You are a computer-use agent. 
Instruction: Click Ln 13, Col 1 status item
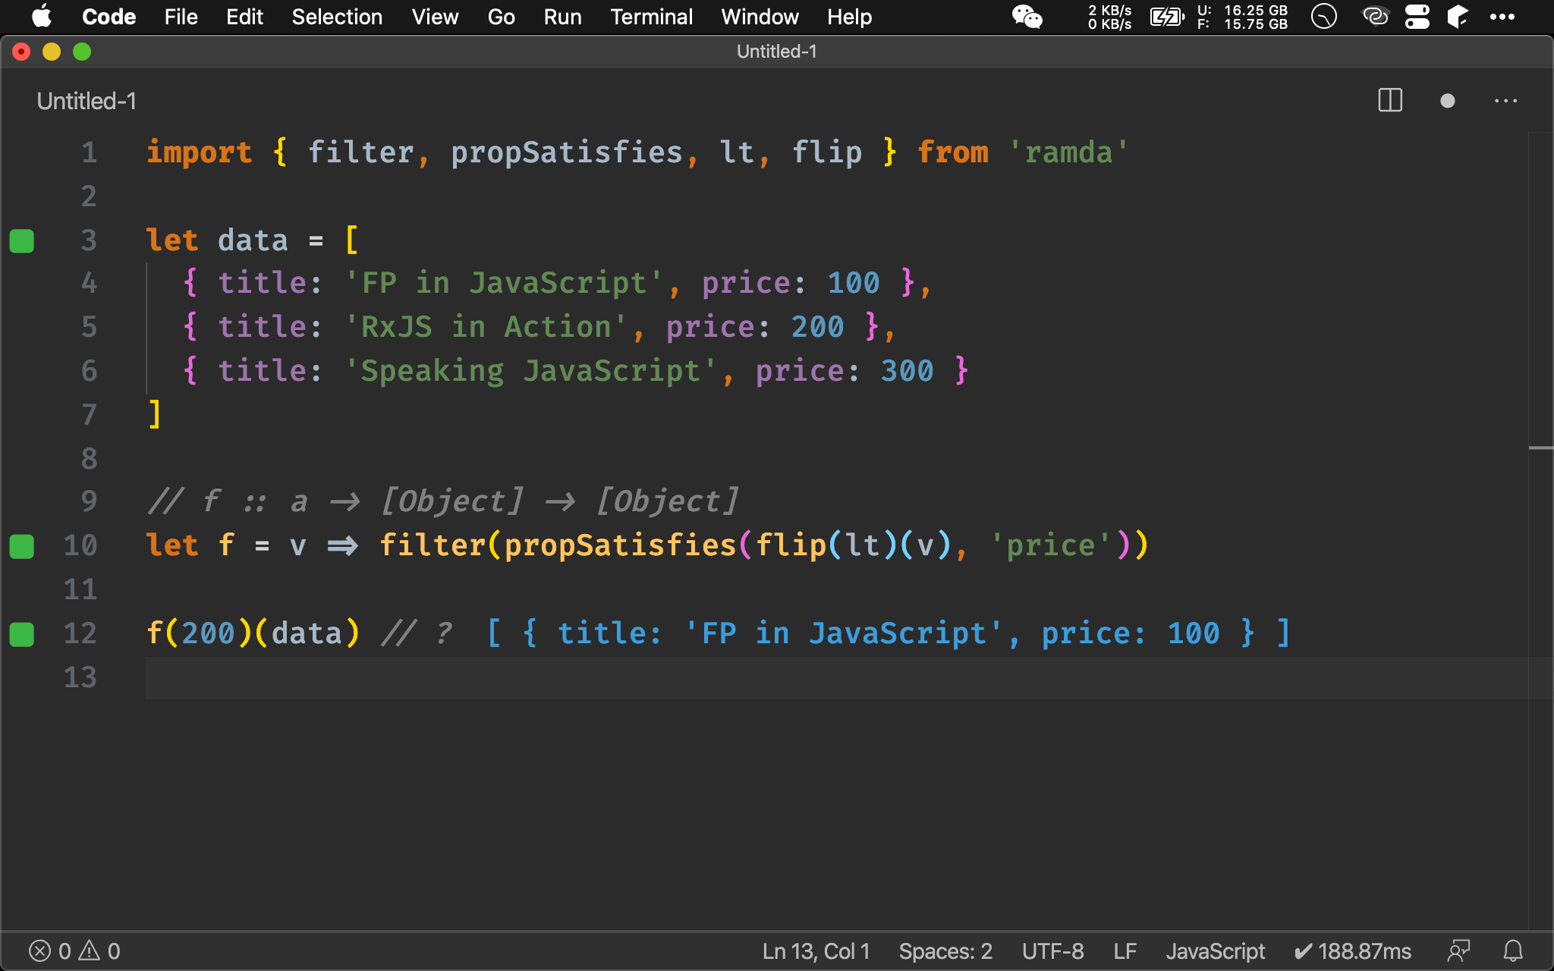point(816,951)
